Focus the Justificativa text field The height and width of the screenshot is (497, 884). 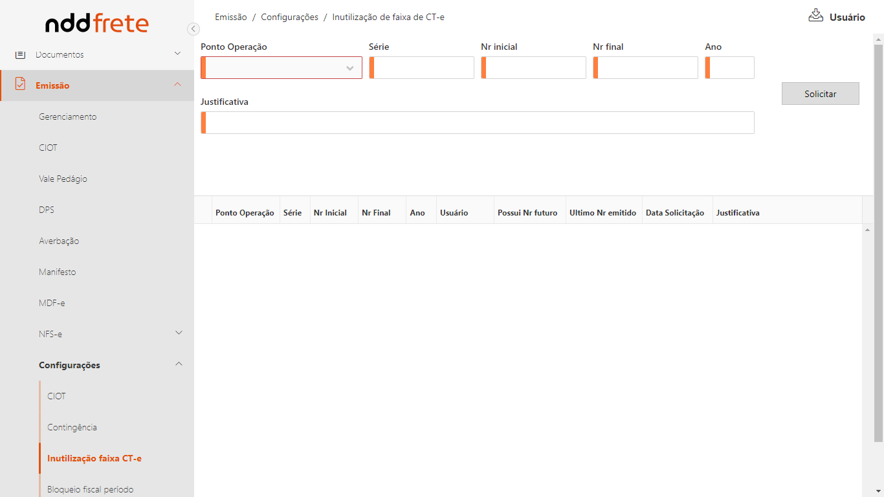pyautogui.click(x=479, y=123)
